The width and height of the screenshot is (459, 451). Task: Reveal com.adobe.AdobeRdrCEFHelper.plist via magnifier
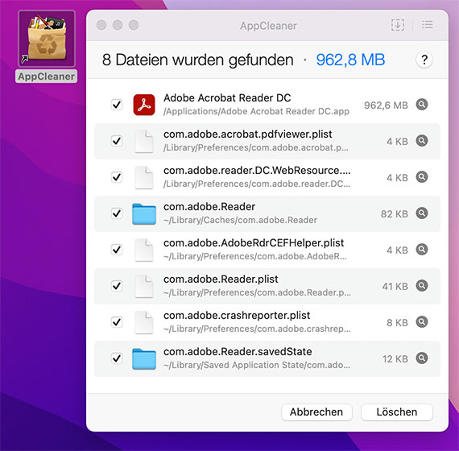422,249
